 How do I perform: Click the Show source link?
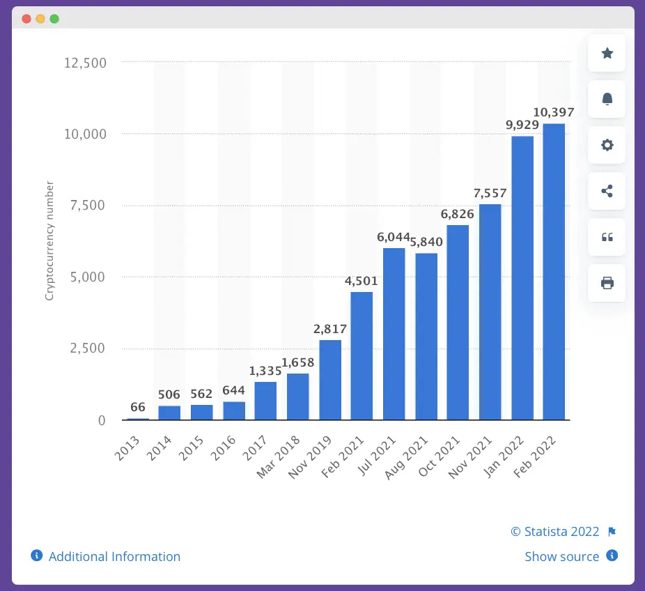pyautogui.click(x=562, y=556)
